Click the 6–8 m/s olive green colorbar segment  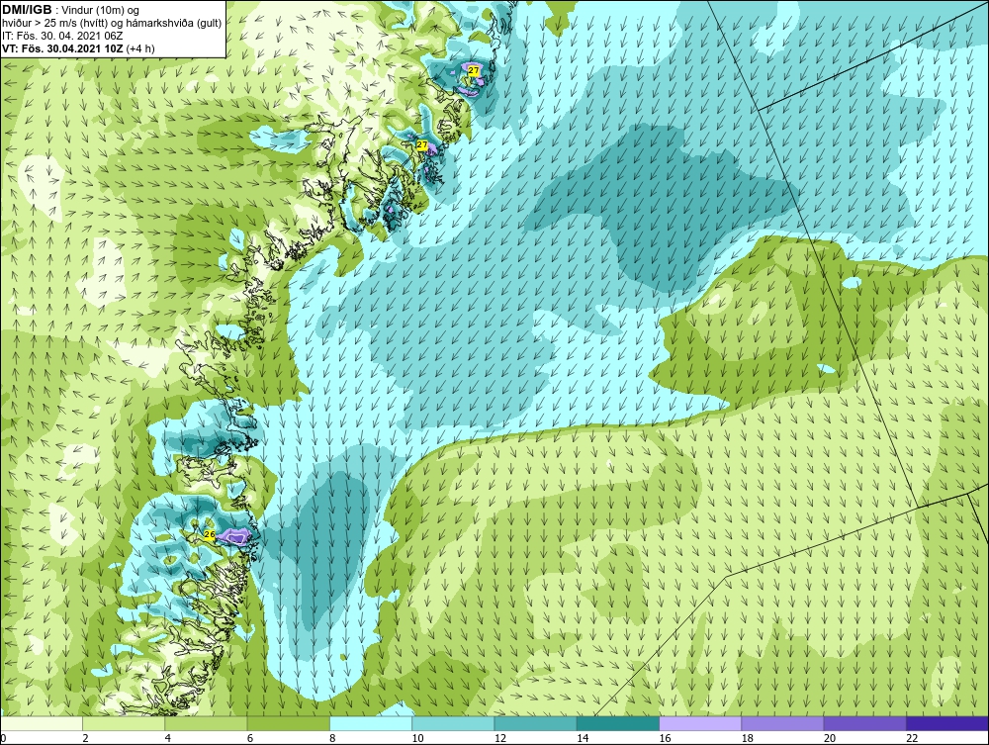288,723
